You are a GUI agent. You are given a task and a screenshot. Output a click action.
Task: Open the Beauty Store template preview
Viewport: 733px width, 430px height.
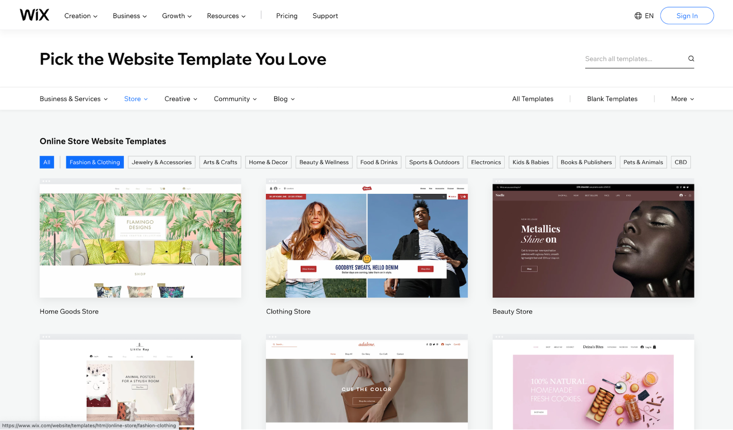pyautogui.click(x=593, y=241)
